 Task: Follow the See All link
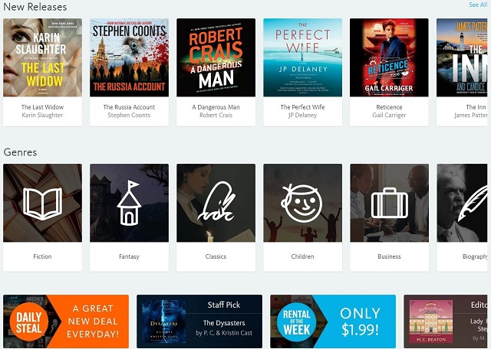[478, 5]
